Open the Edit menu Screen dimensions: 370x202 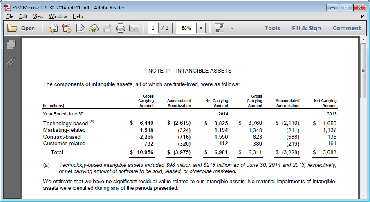(23, 16)
